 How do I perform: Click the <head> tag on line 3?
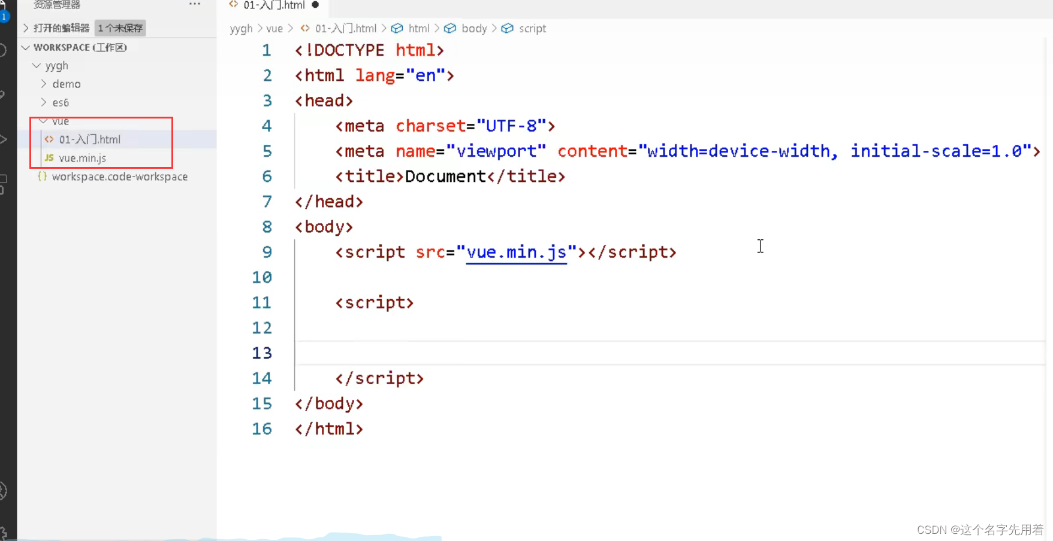[324, 101]
